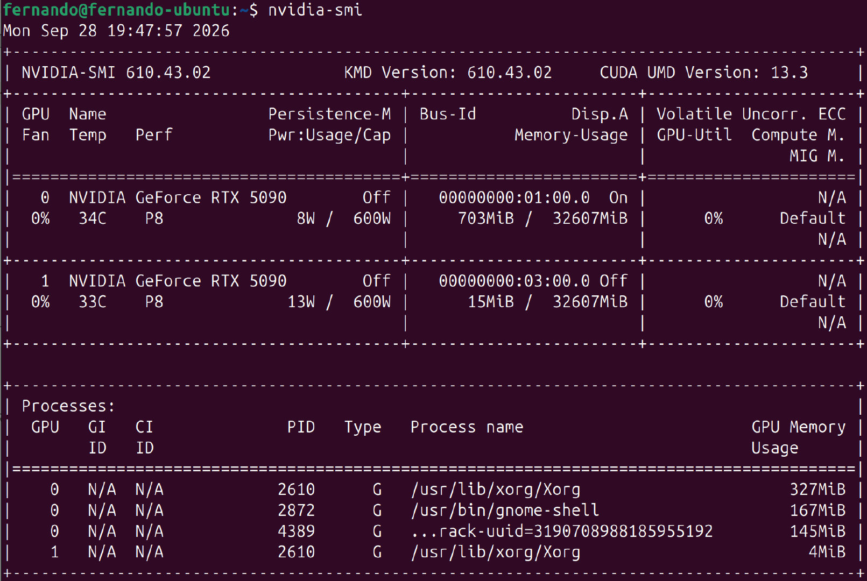This screenshot has height=581, width=867.
Task: Click the CUDA UMD Version: 13.3 text
Action: [703, 73]
